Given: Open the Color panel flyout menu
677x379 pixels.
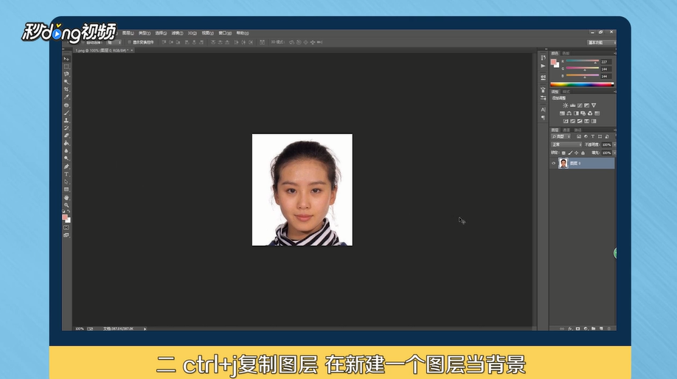Looking at the screenshot, I should click(x=614, y=53).
